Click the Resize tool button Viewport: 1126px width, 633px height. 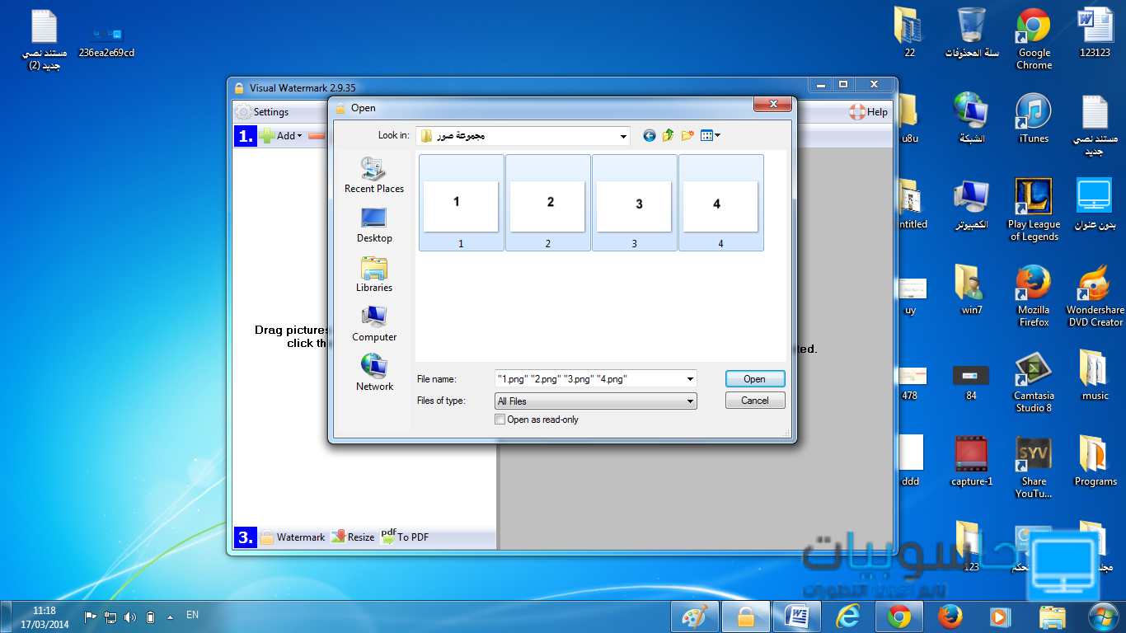coord(353,537)
